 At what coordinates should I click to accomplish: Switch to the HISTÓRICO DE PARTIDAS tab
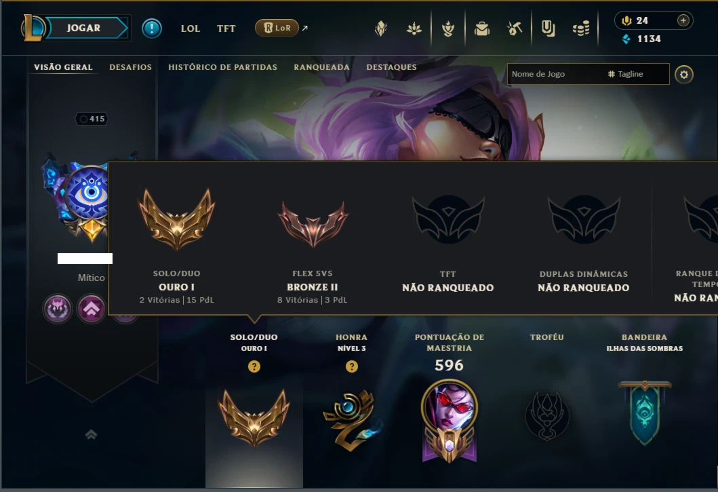[x=222, y=67]
